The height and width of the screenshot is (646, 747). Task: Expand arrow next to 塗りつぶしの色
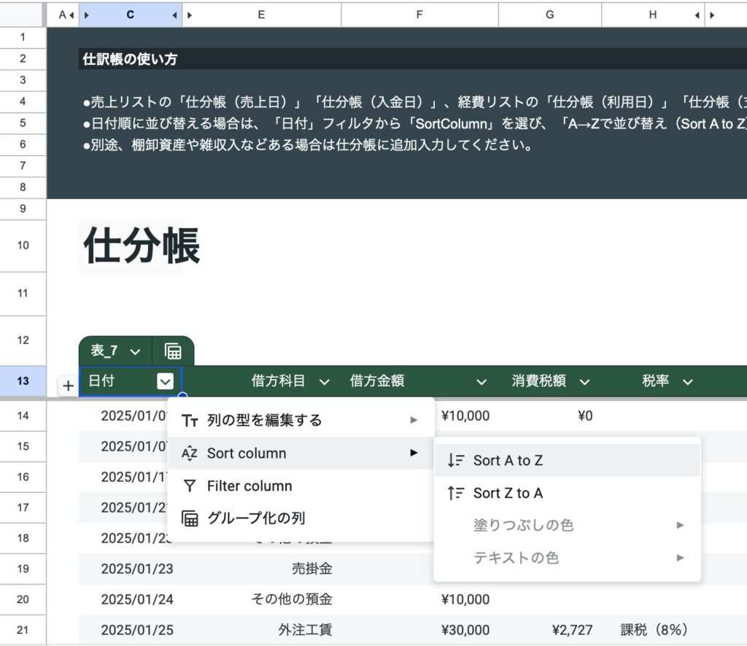[680, 525]
